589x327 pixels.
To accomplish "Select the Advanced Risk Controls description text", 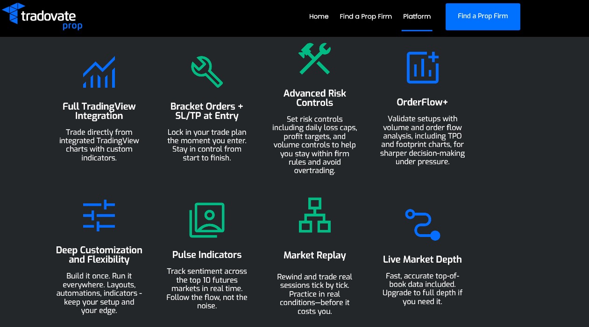I will [314, 145].
